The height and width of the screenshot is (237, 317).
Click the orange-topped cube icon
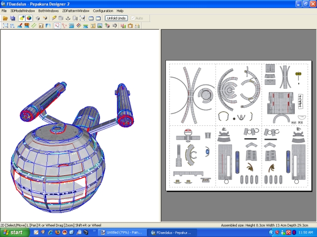[x=45, y=18]
